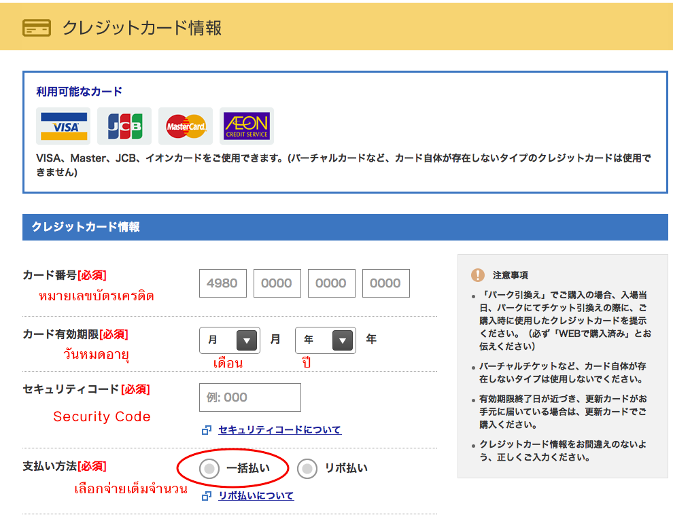The image size is (673, 515).
Task: Click the credit card icon in header
Action: [x=36, y=28]
